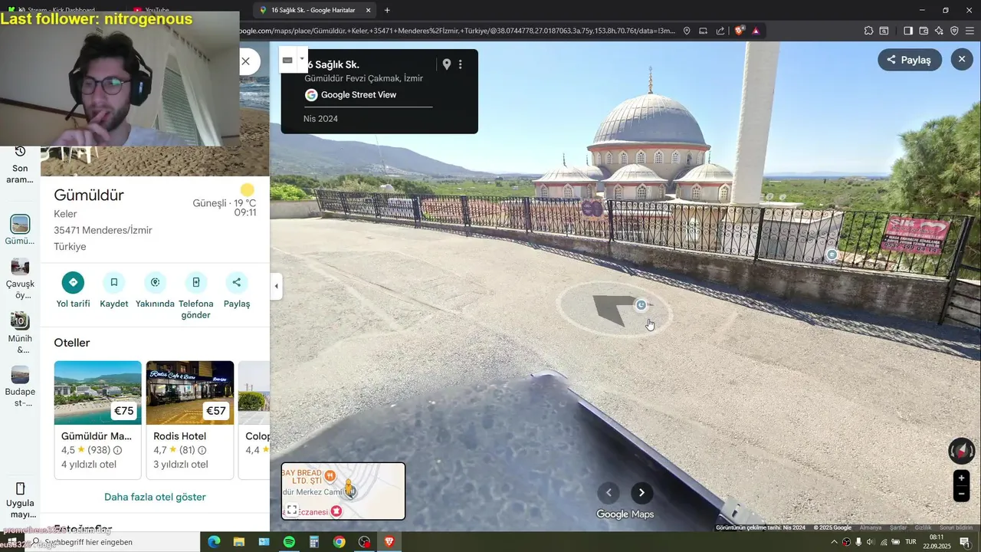Click the Street View minimap thumbnail
Screen dimensions: 981x552
(x=343, y=491)
